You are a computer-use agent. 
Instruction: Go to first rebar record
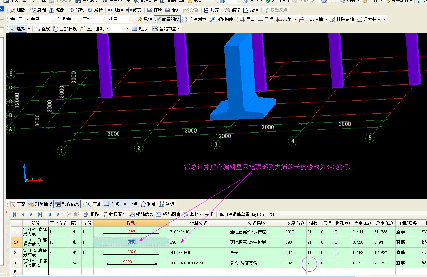(14, 214)
